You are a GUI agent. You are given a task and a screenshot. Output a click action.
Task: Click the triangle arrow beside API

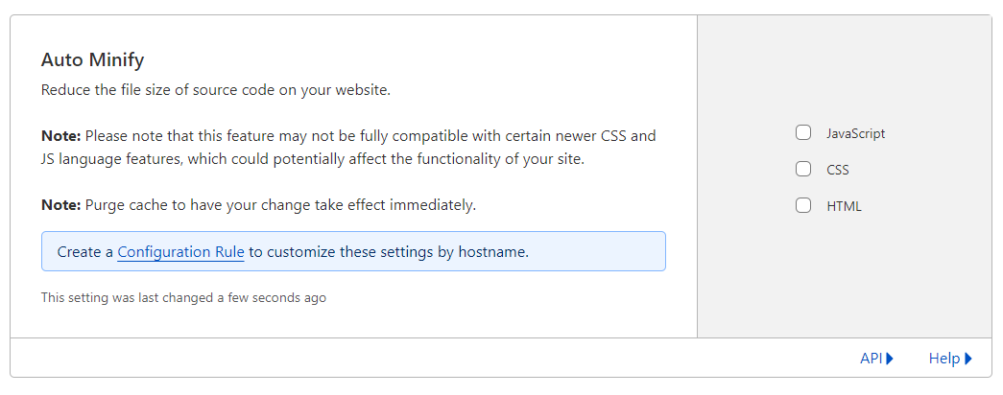point(890,359)
